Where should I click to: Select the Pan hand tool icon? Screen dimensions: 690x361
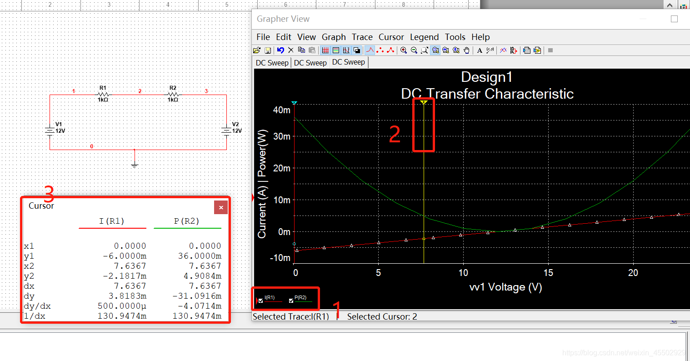[x=466, y=50]
